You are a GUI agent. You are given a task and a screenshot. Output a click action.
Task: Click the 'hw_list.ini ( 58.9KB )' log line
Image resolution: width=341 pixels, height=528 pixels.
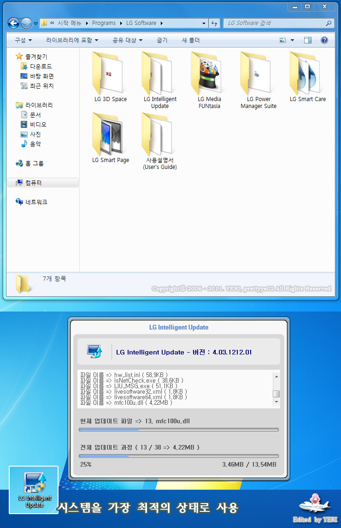pos(124,375)
